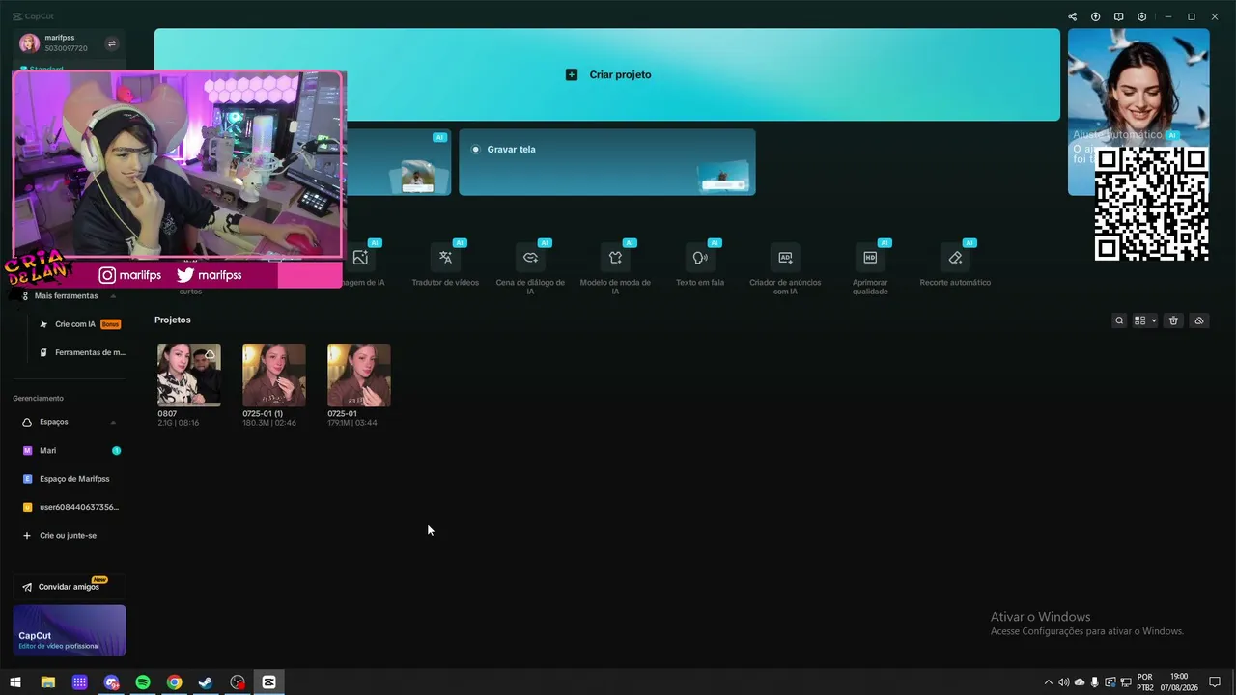Click the microphone tray icon

[1095, 682]
